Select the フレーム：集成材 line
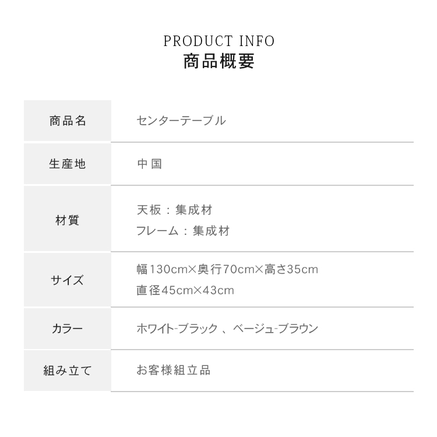The height and width of the screenshot is (437, 437). tap(183, 231)
